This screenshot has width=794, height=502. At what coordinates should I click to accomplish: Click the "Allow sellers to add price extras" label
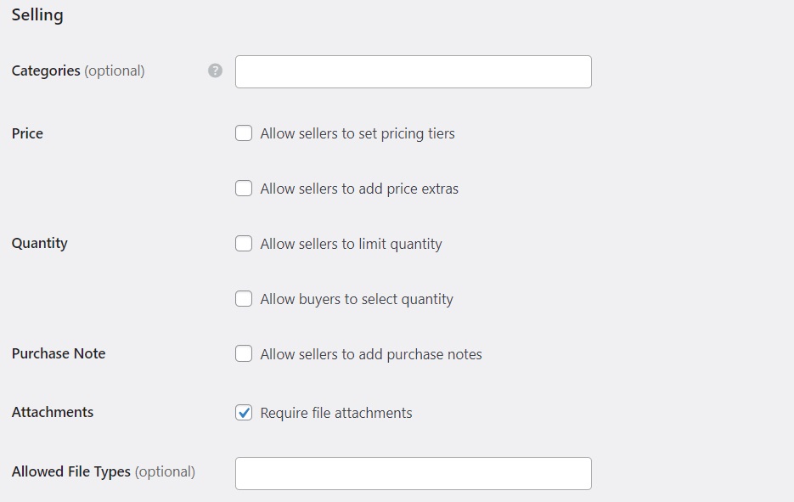(358, 188)
